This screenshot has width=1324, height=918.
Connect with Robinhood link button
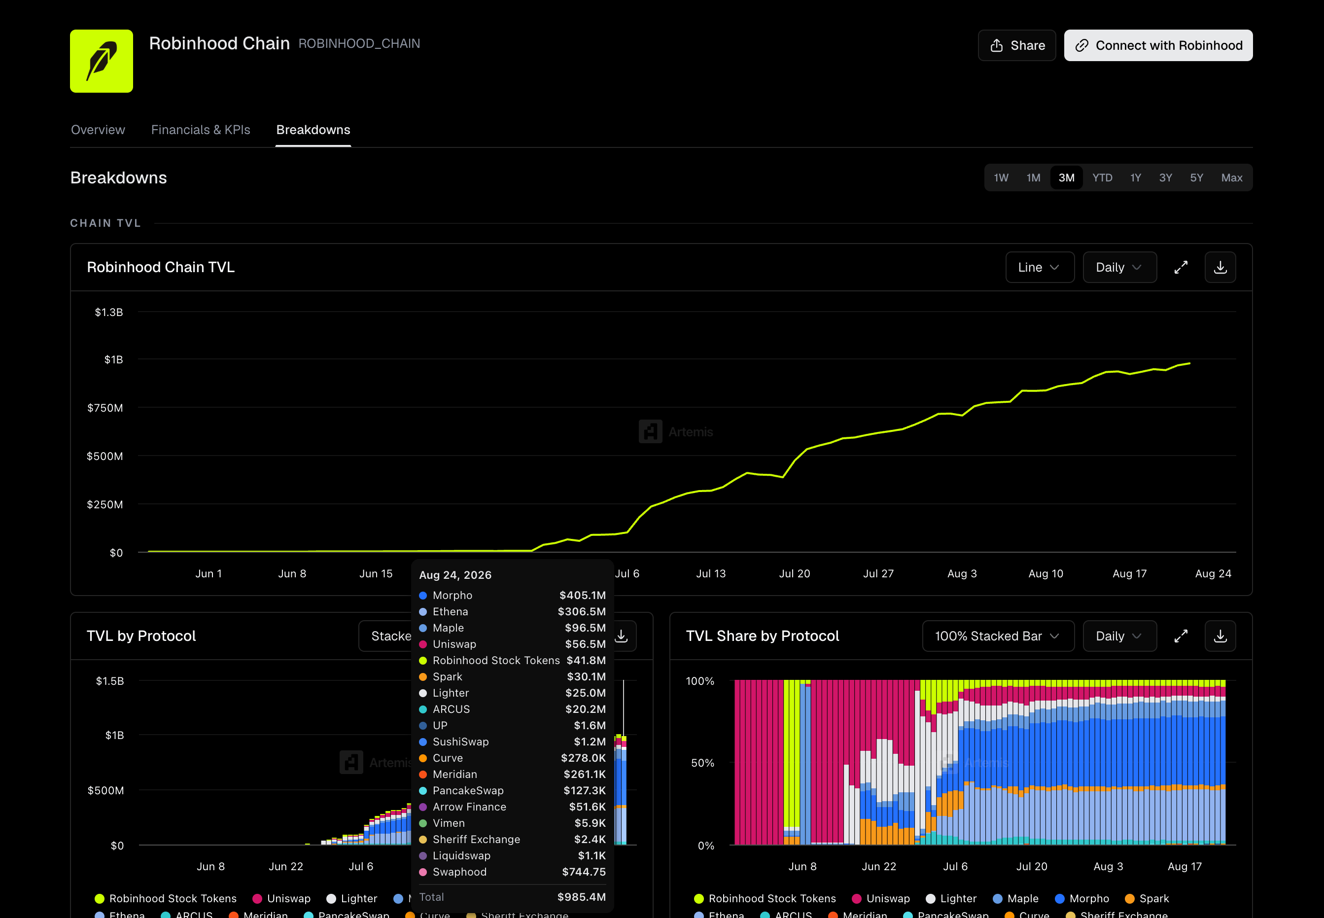point(1158,45)
